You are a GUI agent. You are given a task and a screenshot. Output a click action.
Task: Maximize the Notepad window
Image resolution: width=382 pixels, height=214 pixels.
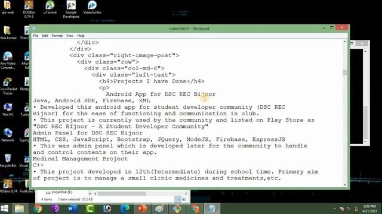332,28
